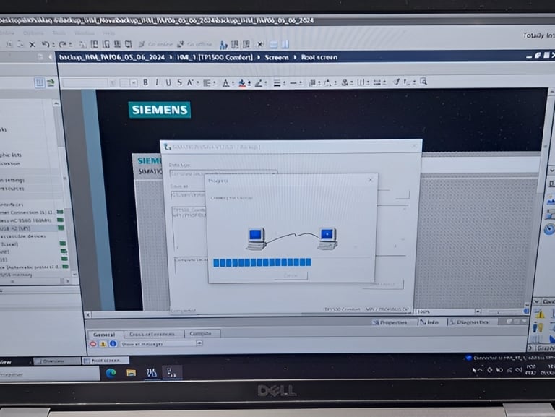Show hidden icons in system tray

point(480,370)
